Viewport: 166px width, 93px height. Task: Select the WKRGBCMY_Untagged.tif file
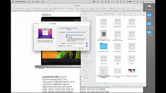tap(132, 71)
